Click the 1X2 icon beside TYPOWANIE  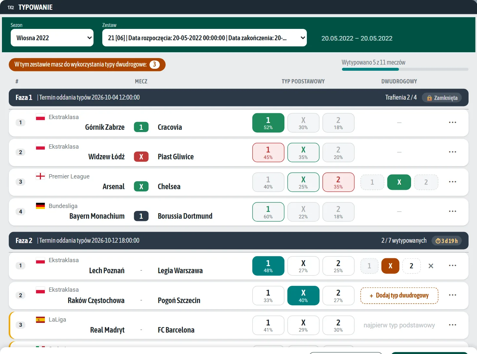click(x=11, y=7)
